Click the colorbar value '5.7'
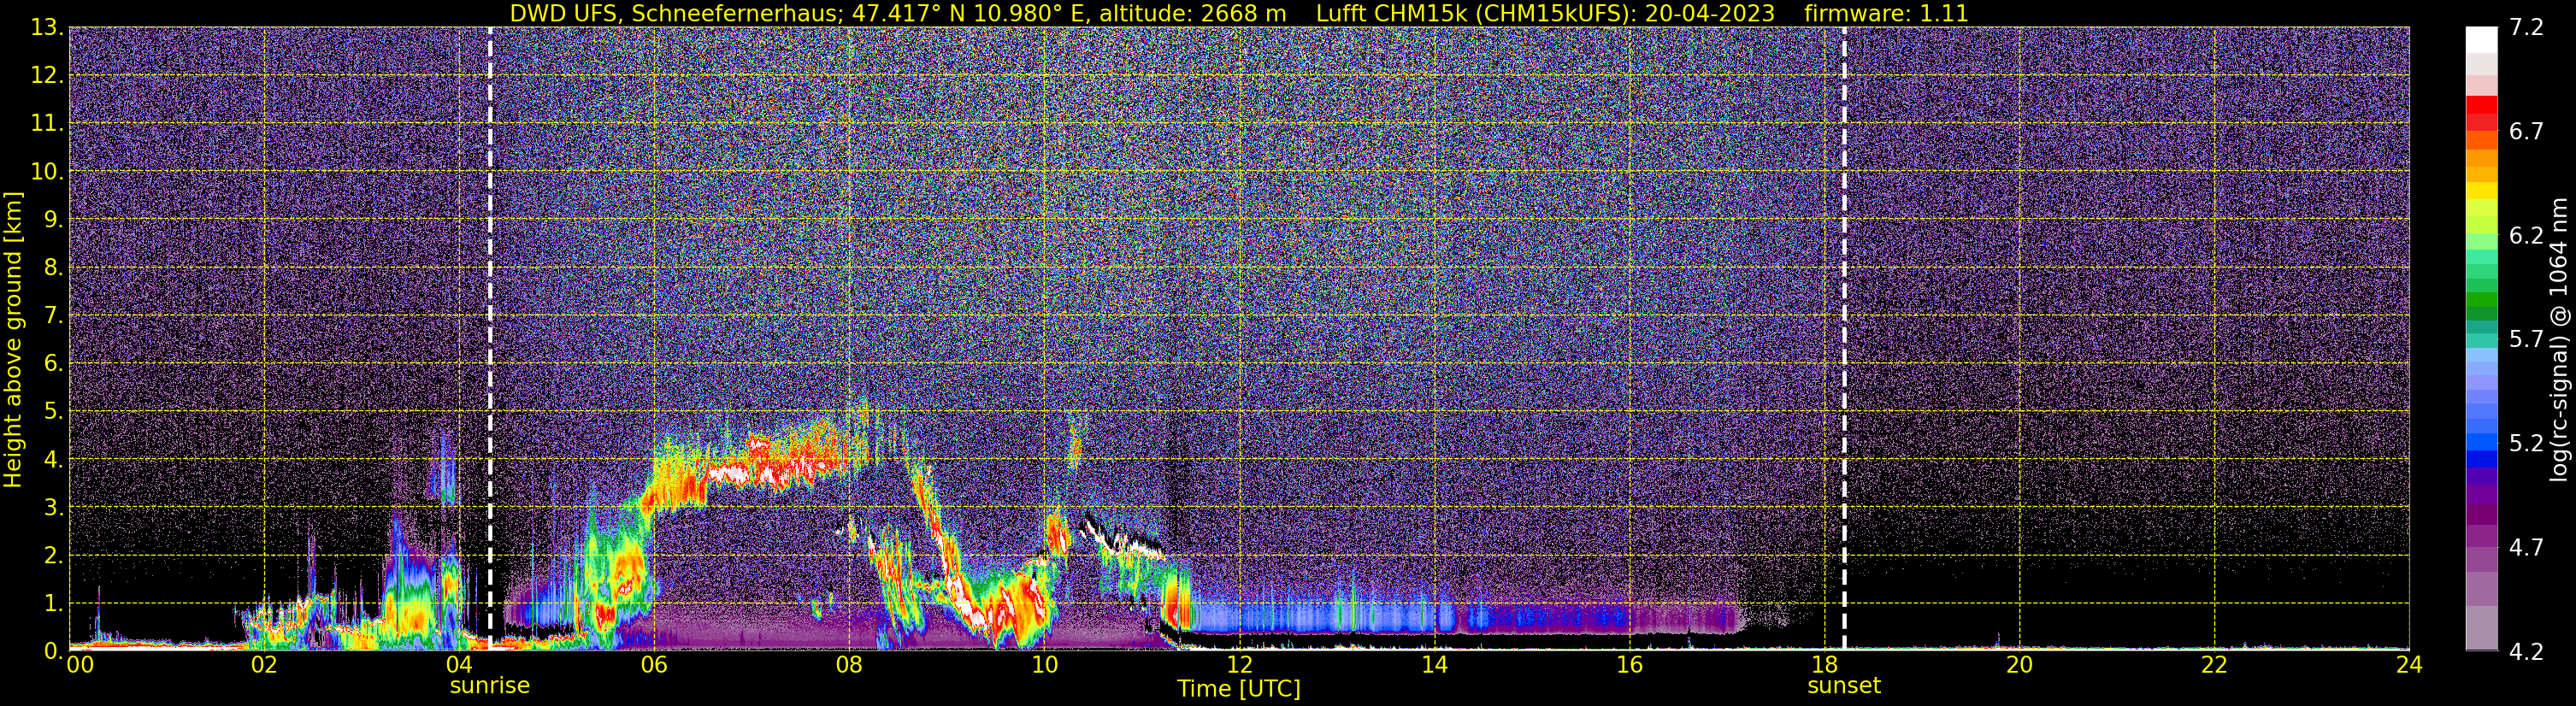The image size is (2576, 706). pos(2526,340)
